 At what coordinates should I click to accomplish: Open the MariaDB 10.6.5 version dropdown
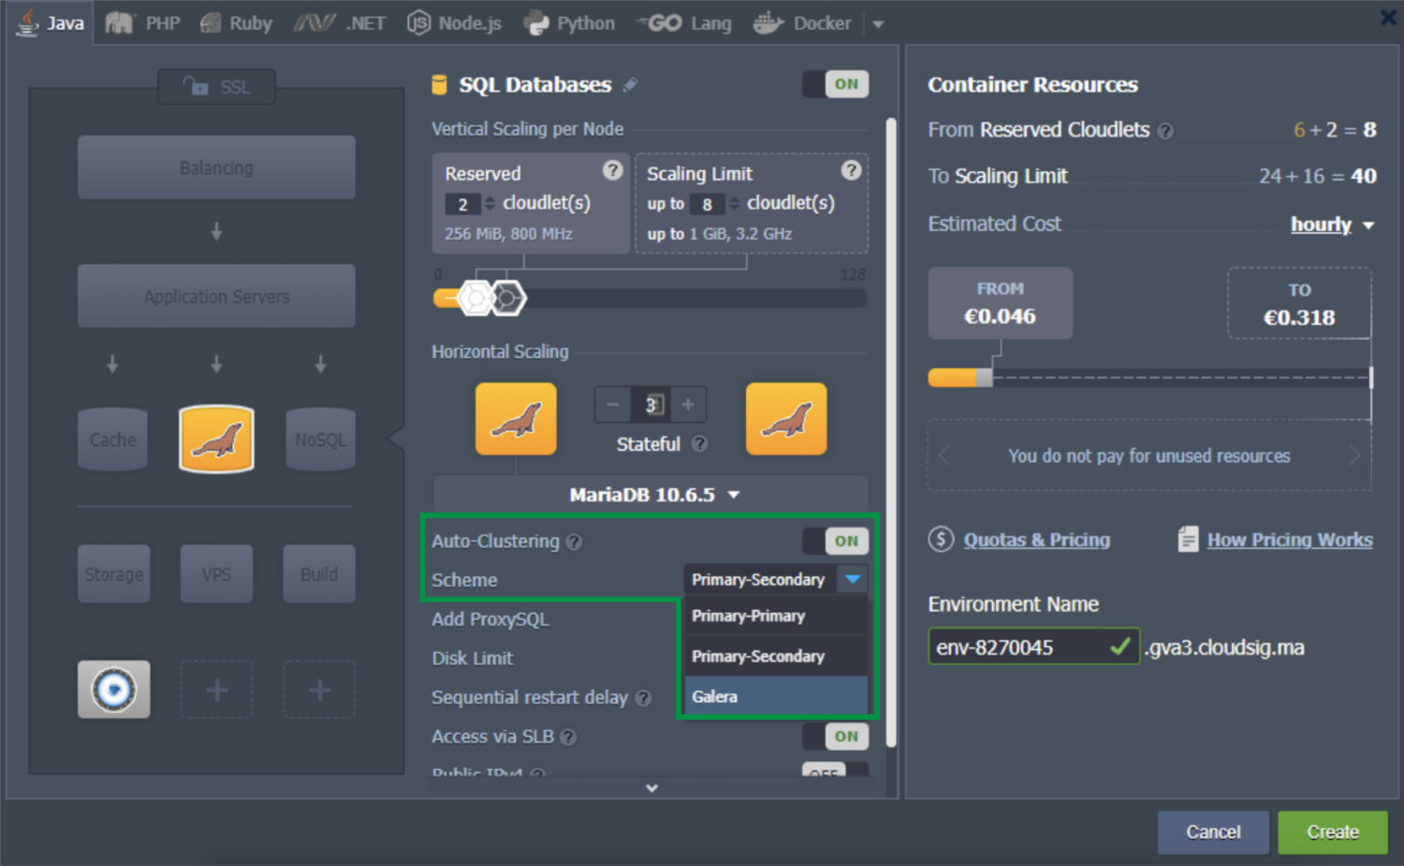(651, 495)
